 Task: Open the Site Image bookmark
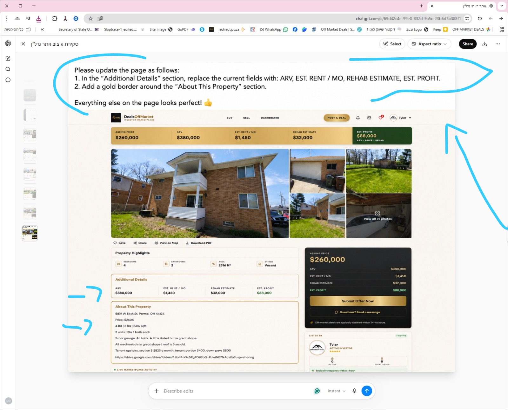[161, 29]
